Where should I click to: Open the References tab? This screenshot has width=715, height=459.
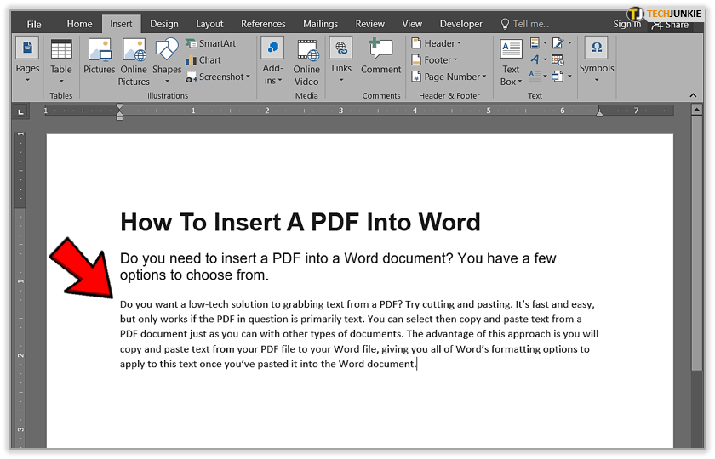click(x=263, y=24)
